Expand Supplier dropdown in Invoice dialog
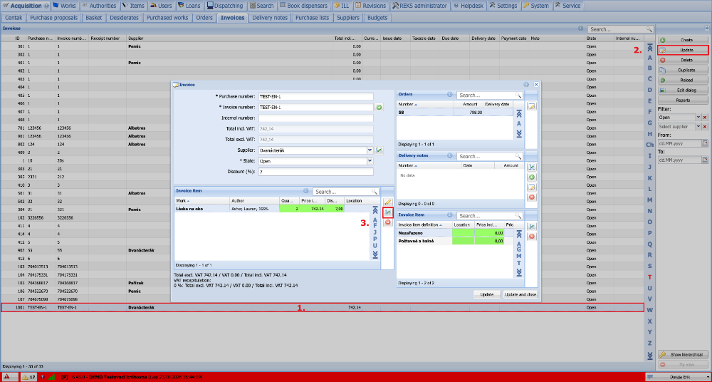 pyautogui.click(x=370, y=150)
